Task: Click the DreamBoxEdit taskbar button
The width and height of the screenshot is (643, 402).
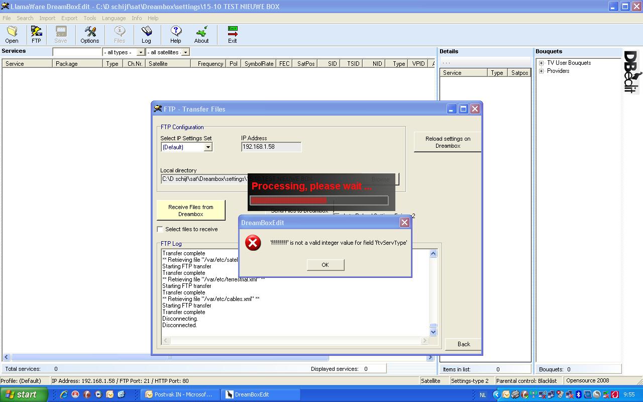Action: click(261, 394)
